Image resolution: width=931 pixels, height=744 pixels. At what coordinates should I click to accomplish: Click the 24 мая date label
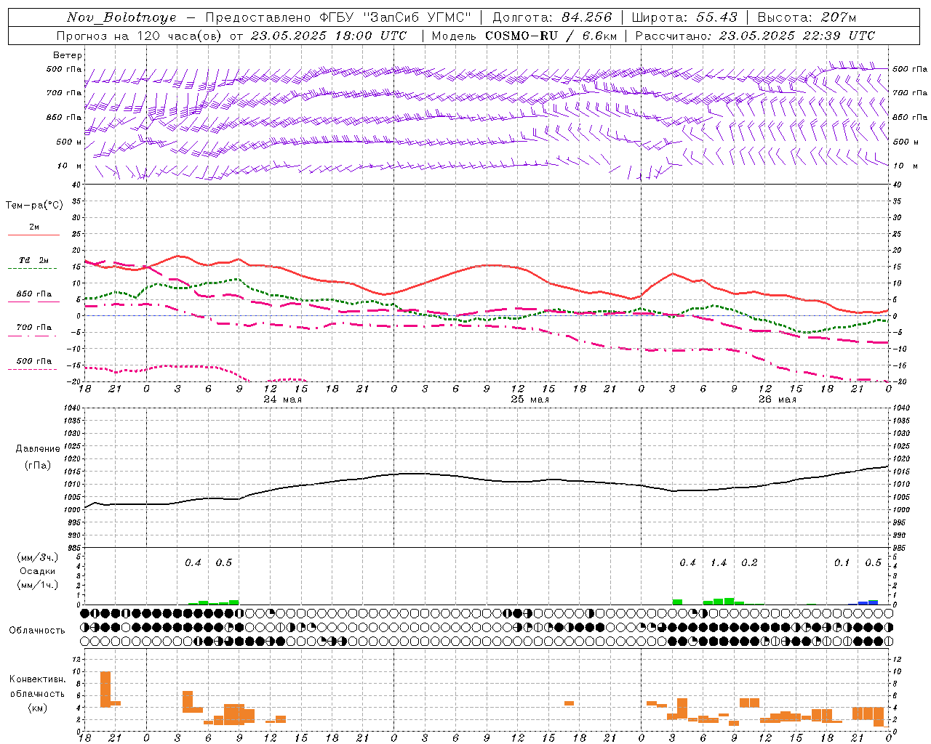(282, 400)
